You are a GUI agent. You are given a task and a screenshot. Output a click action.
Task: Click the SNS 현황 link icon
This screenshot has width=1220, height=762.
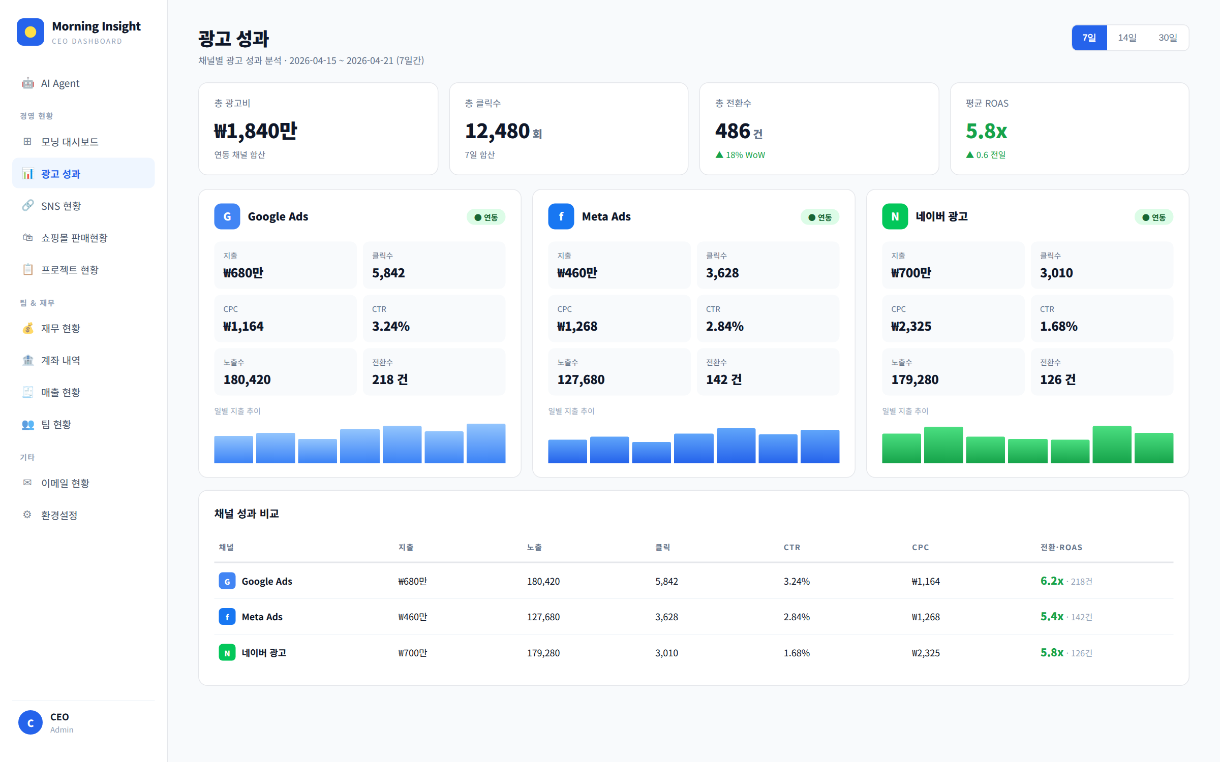tap(28, 206)
